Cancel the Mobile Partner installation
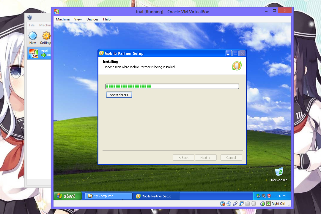321x214 pixels. 231,157
